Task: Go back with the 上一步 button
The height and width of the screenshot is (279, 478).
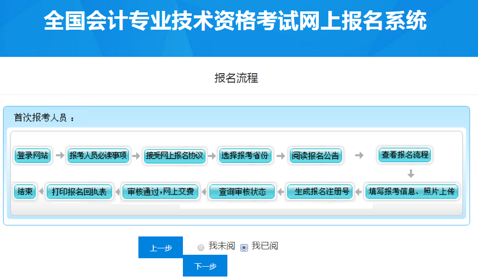Action: 161,248
